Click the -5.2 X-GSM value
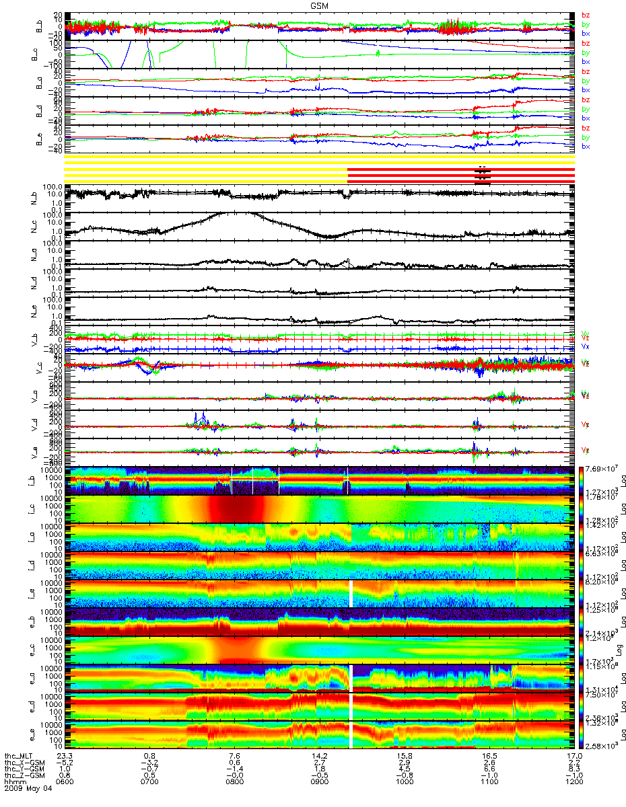This screenshot has width=626, height=807. point(65,763)
